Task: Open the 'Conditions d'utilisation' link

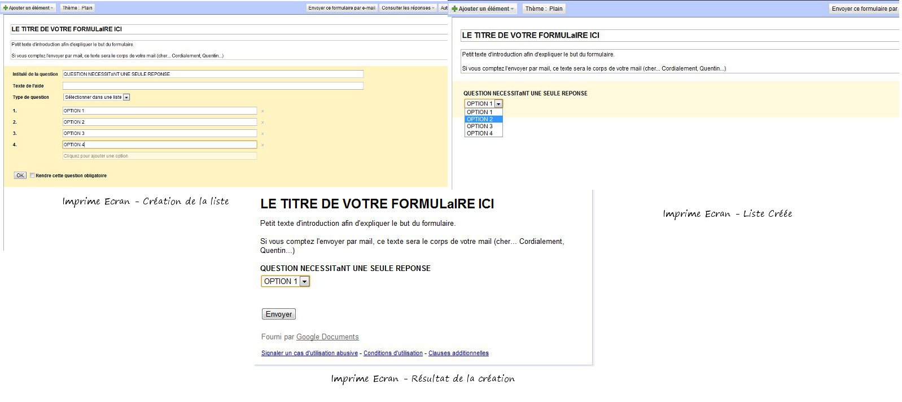Action: pyautogui.click(x=393, y=353)
